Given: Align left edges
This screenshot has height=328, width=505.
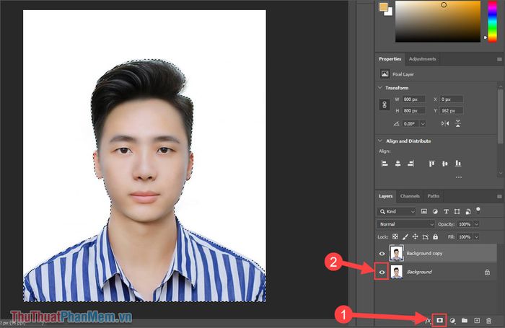Looking at the screenshot, I should pos(385,164).
